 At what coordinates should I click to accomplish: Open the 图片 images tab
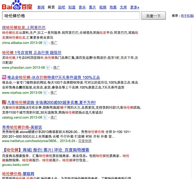[92, 7]
